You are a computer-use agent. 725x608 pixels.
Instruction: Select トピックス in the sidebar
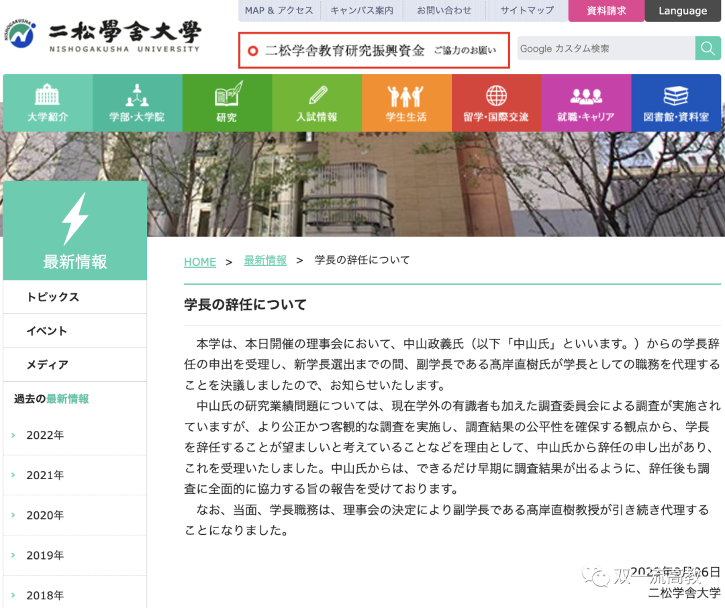click(x=53, y=297)
